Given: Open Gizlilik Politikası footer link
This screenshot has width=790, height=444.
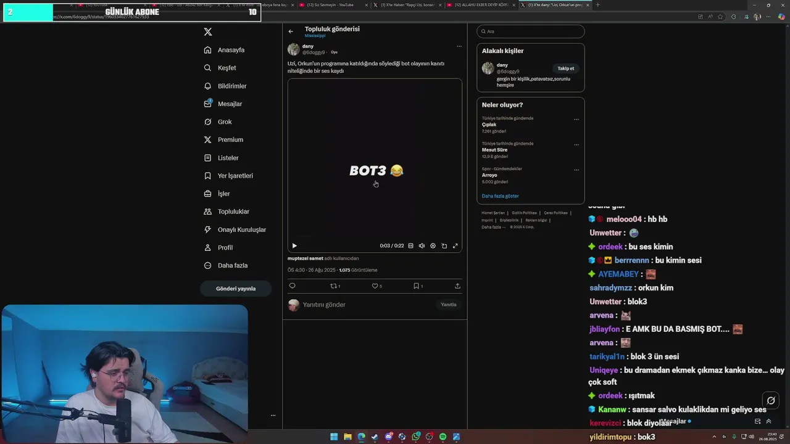Looking at the screenshot, I should click(x=525, y=213).
